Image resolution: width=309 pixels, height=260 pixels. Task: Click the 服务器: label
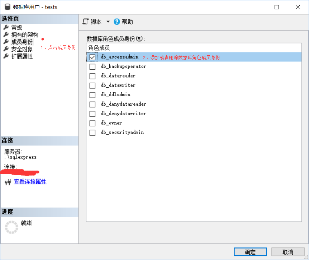click(x=13, y=152)
